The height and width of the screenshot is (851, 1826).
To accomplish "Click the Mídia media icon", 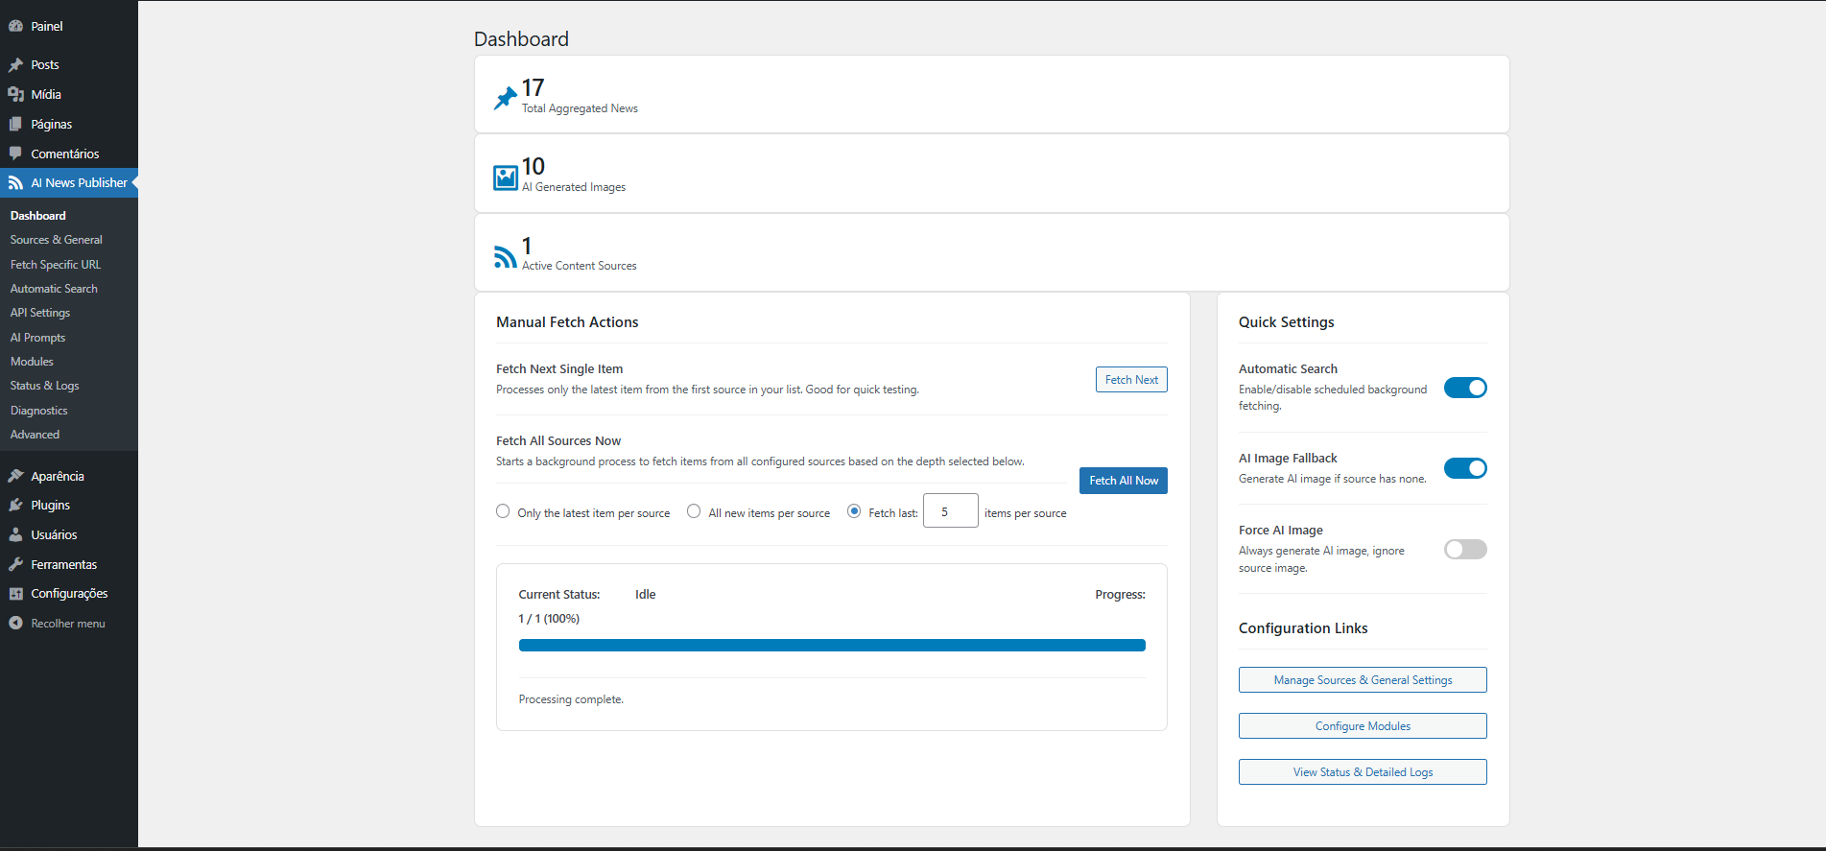I will (x=15, y=95).
